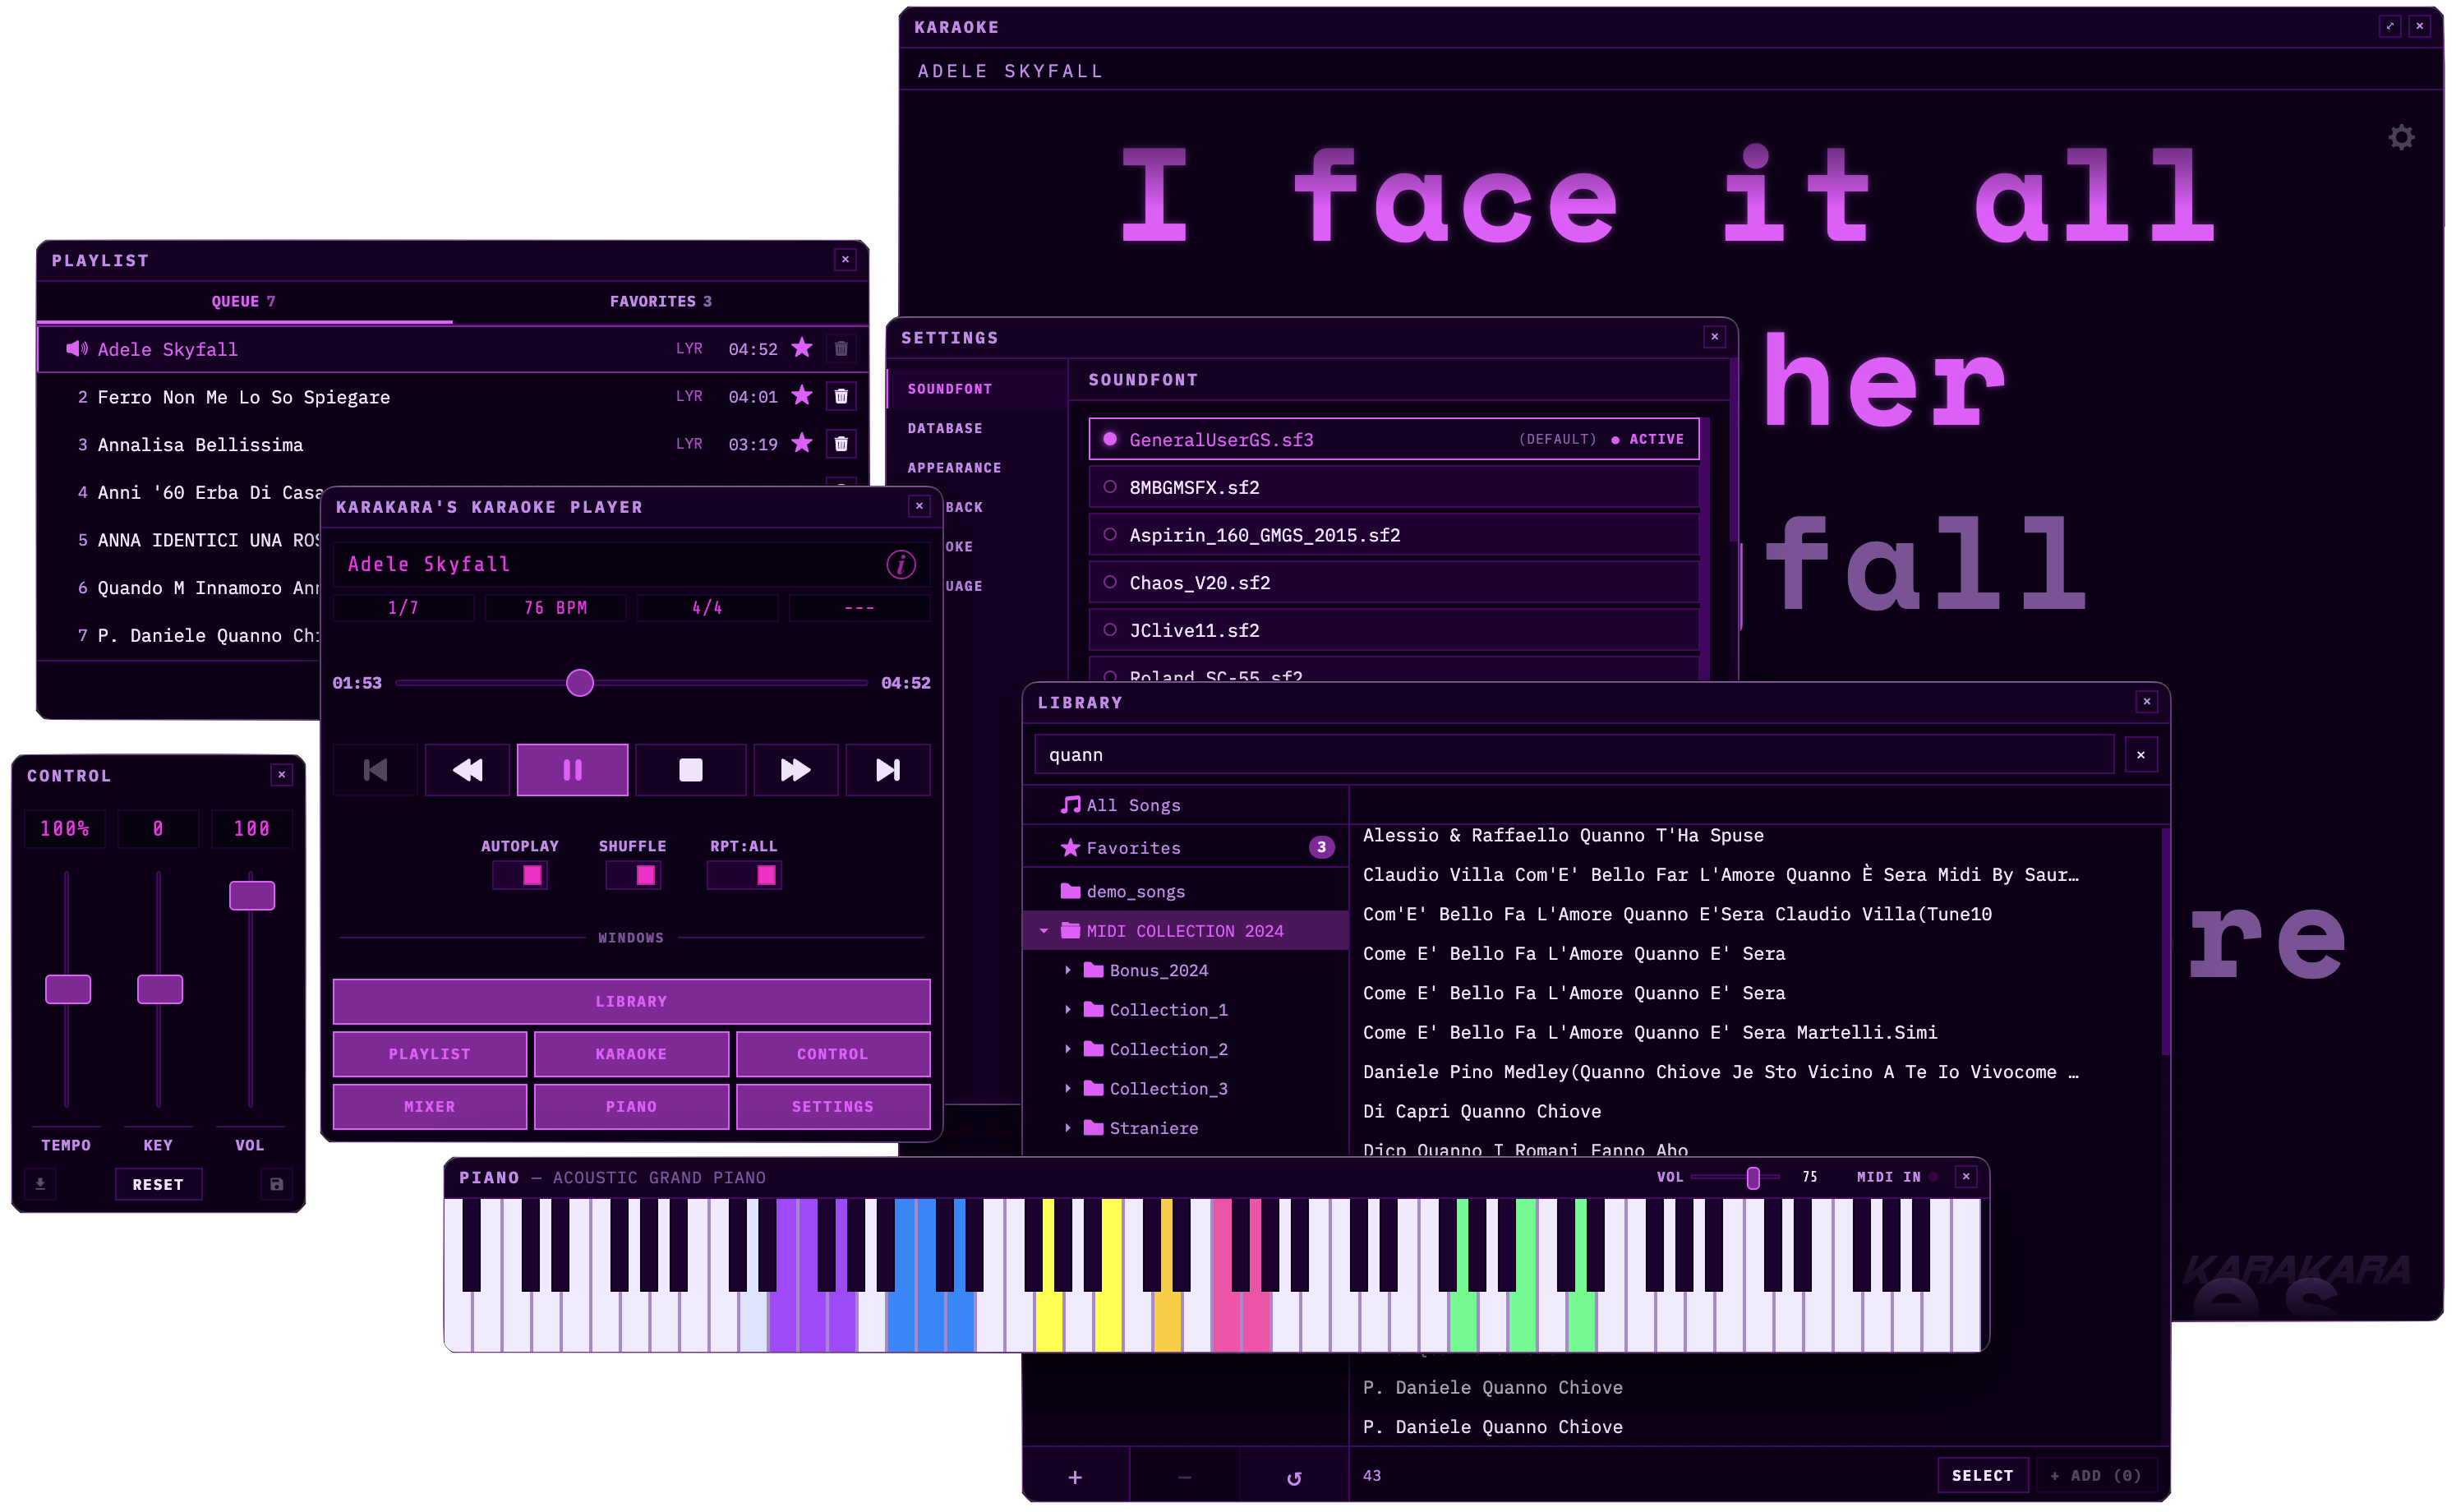2456x1512 pixels.
Task: Toggle the RPT:ALL repeat switch
Action: [x=744, y=876]
